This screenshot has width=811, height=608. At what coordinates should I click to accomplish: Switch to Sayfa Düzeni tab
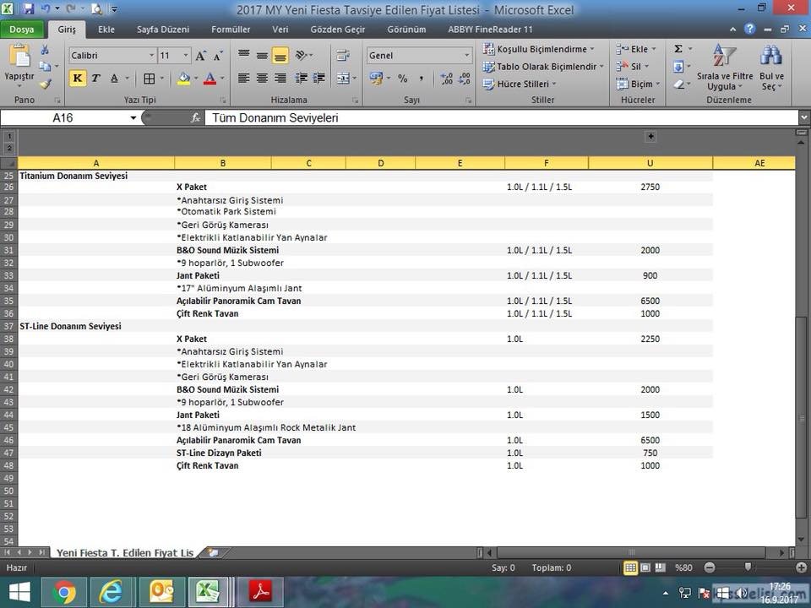[x=163, y=30]
